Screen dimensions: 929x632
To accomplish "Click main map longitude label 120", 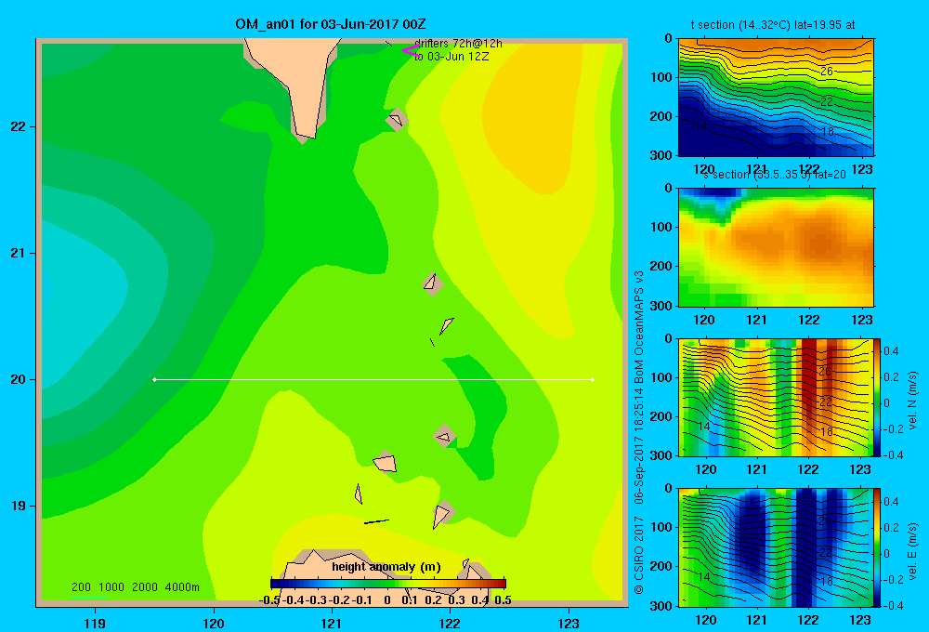I will point(214,623).
